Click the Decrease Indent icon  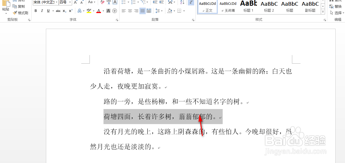155,2
